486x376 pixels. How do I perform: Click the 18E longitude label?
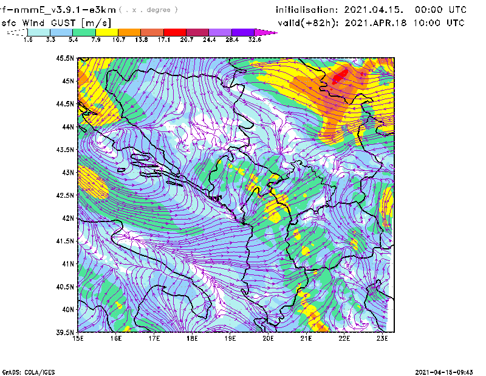point(192,338)
